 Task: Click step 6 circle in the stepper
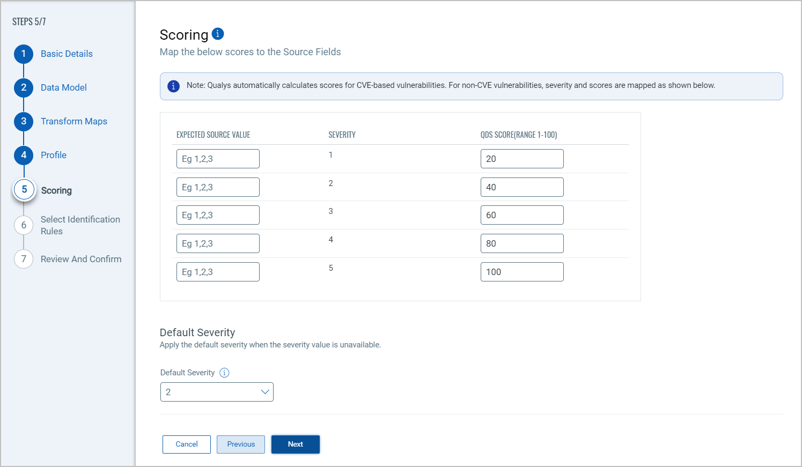tap(24, 225)
